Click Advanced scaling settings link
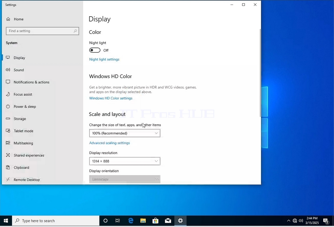 coord(110,143)
